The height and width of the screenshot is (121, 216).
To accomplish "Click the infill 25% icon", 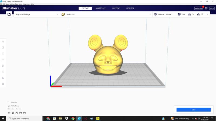I will [179, 14].
